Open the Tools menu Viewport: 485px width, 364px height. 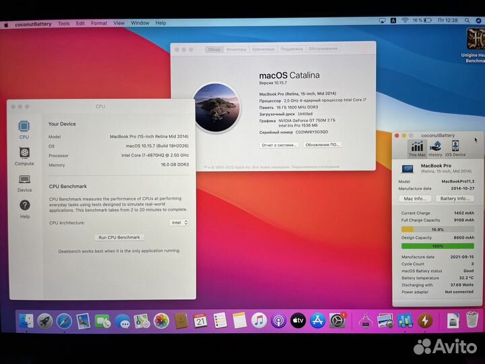64,24
